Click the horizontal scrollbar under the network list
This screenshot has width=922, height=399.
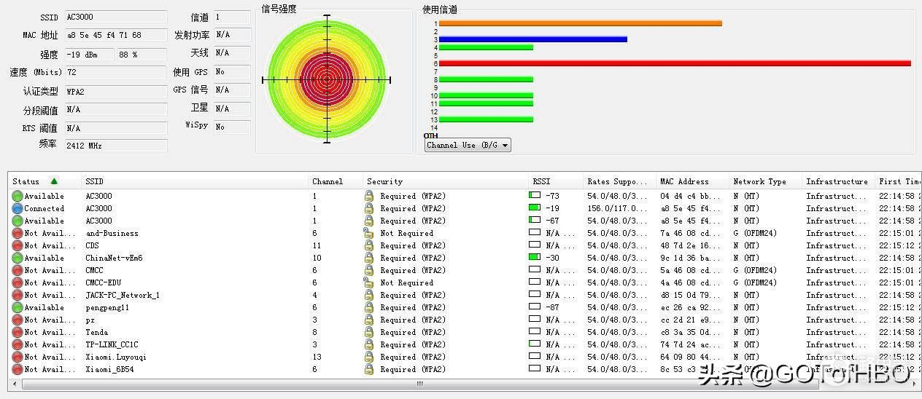click(x=419, y=384)
